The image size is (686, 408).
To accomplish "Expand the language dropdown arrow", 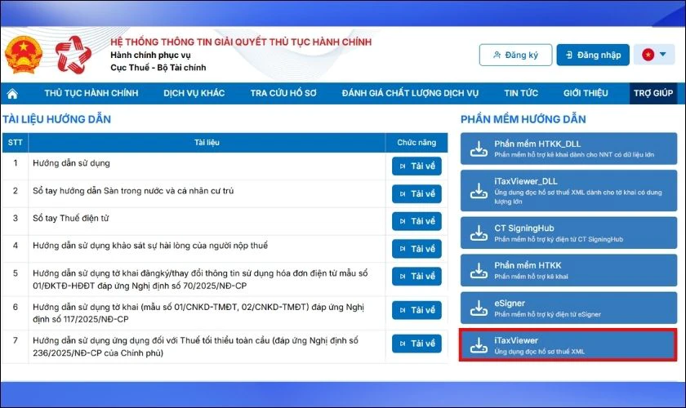I will pos(663,55).
